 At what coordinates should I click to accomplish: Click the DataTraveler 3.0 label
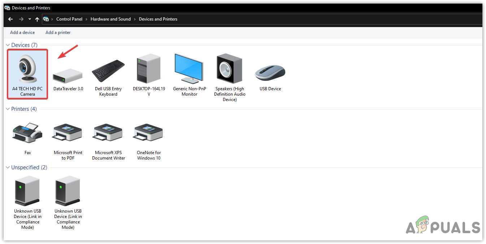tap(68, 89)
